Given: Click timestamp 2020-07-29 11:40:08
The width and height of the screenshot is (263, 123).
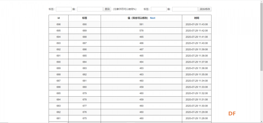Looking at the screenshot, I should click(x=197, y=43).
